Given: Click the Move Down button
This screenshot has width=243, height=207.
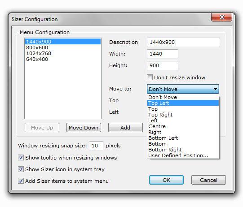Looking at the screenshot, I should pyautogui.click(x=84, y=128).
